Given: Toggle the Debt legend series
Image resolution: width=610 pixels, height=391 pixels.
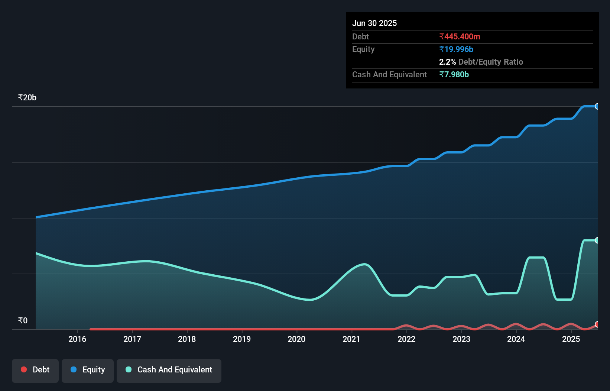Looking at the screenshot, I should [35, 371].
